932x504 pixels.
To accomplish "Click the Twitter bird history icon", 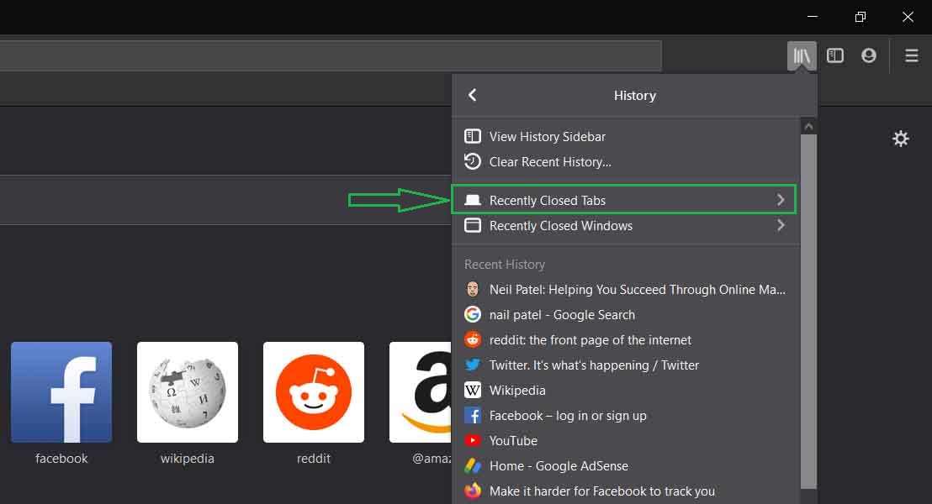I will 473,365.
